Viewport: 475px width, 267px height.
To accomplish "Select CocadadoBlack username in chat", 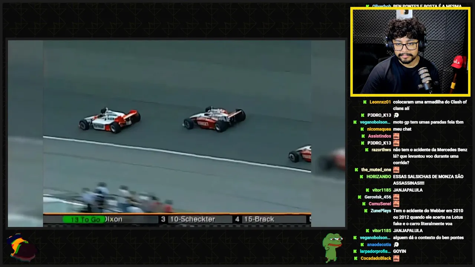I will (376, 258).
